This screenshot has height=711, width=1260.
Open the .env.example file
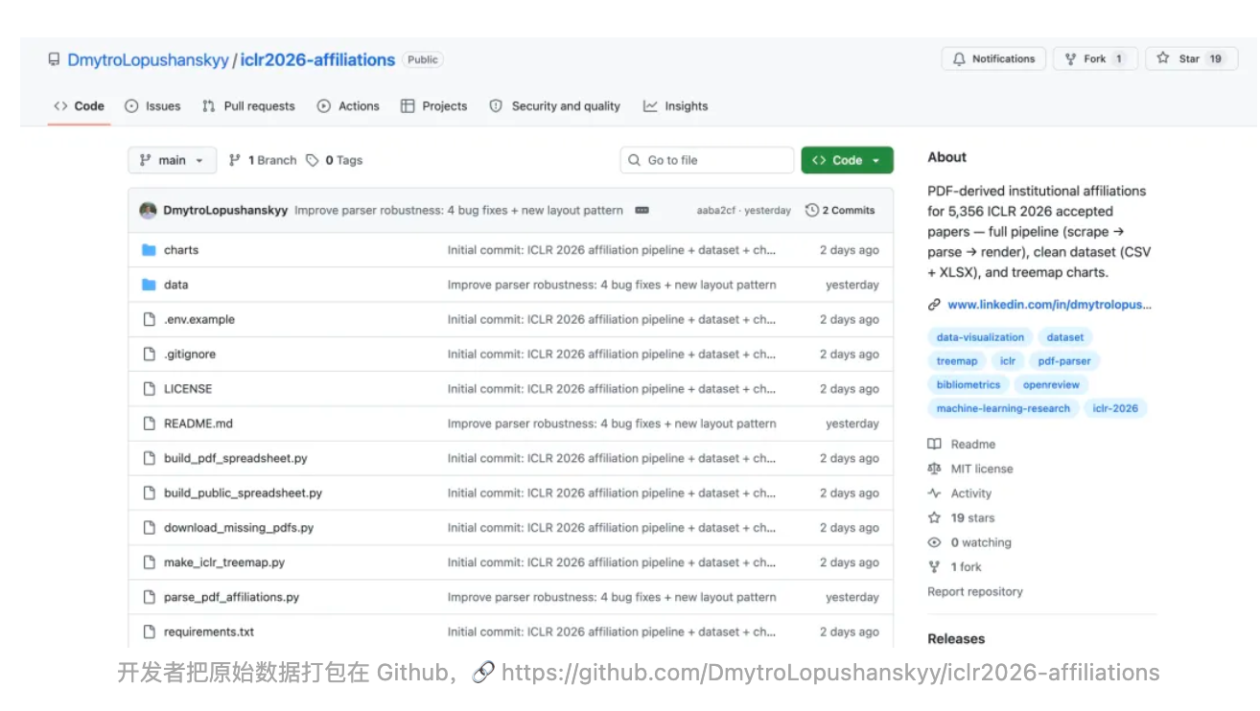[x=199, y=319]
